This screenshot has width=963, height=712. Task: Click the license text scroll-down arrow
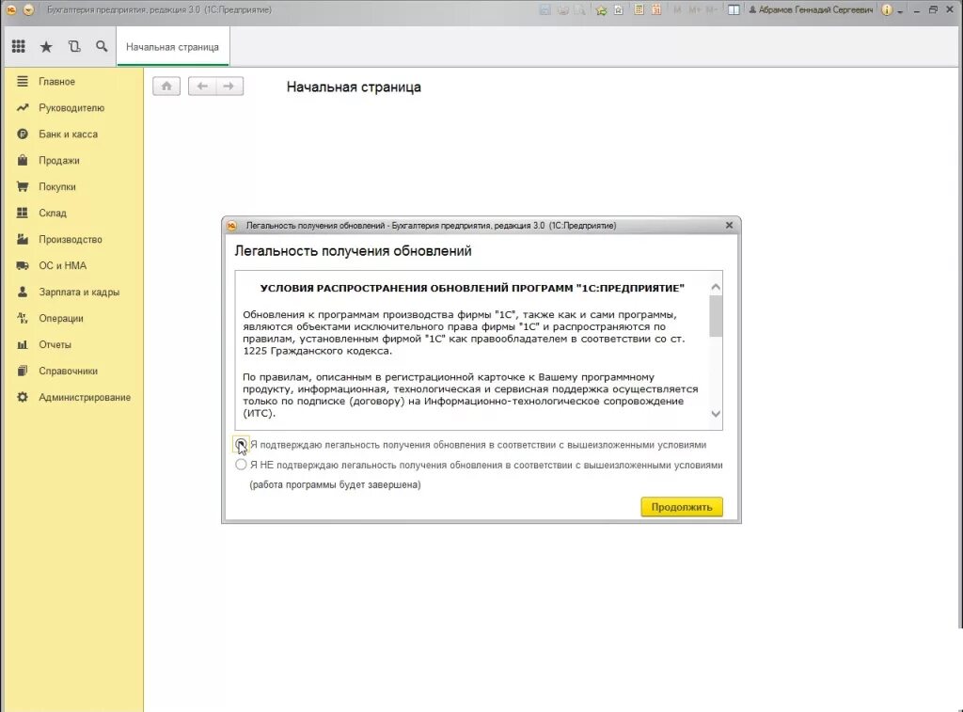click(716, 414)
